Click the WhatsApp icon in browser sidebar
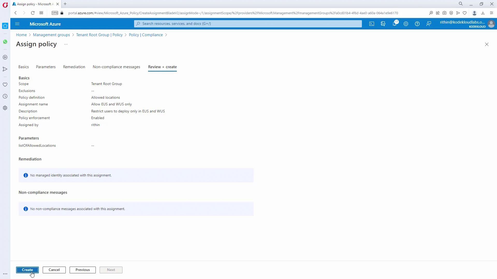 pyautogui.click(x=5, y=42)
